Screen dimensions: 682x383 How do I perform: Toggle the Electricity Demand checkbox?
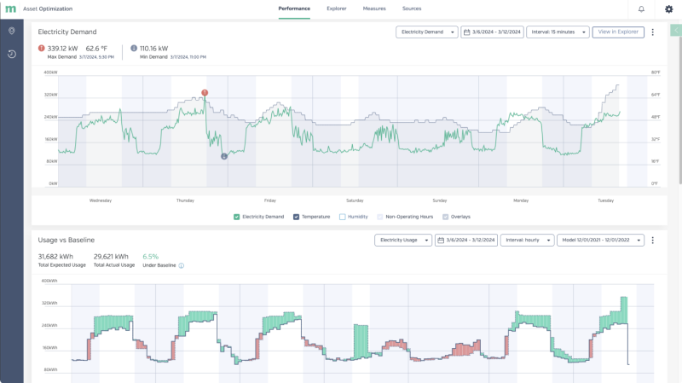(x=237, y=217)
